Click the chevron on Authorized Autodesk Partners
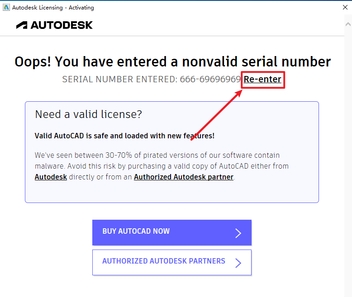This screenshot has width=352, height=297. (x=238, y=263)
